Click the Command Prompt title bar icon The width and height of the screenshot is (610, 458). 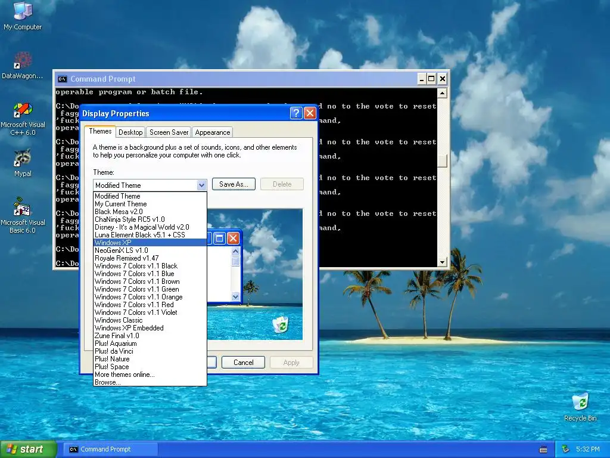62,79
